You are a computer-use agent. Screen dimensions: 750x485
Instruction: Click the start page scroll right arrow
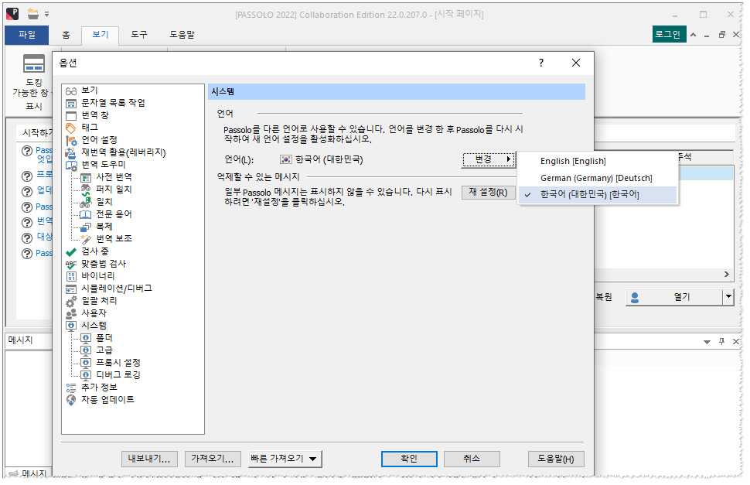click(727, 275)
